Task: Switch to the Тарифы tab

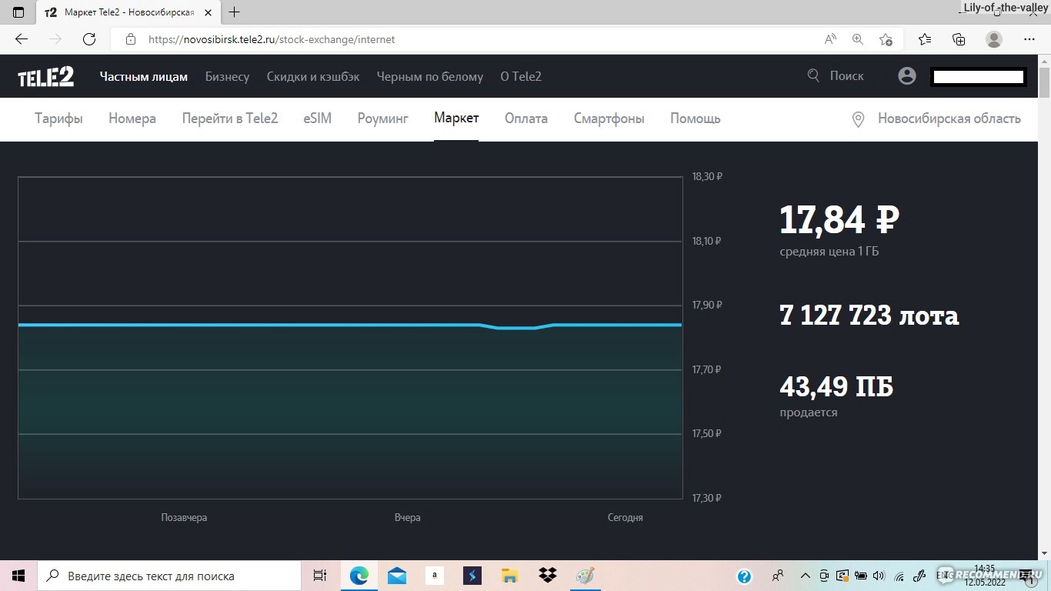Action: pos(58,119)
